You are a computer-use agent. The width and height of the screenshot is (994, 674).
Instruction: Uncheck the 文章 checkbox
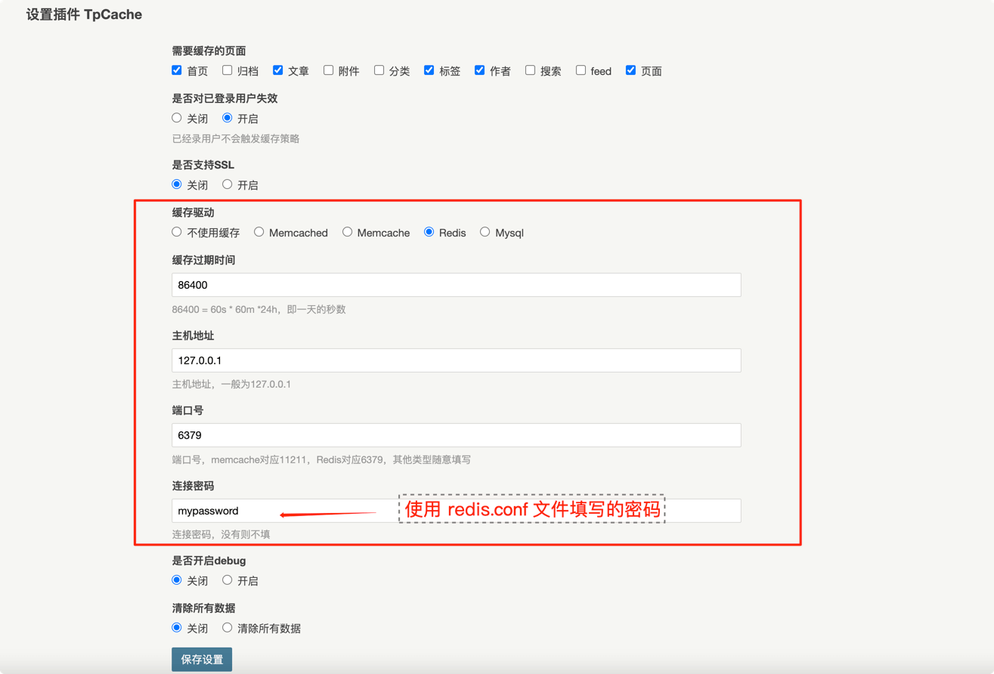pos(277,70)
